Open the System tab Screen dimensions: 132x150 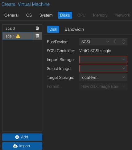click(x=46, y=15)
